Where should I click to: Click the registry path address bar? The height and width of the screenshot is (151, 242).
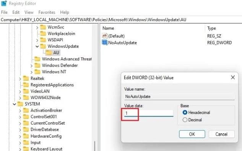tap(121, 20)
